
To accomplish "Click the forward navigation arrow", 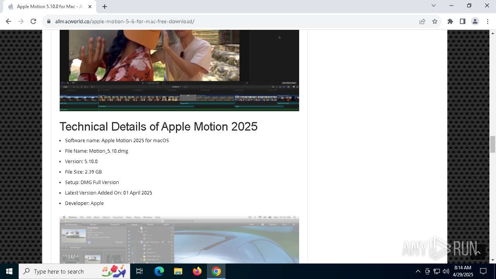I will coord(21,21).
